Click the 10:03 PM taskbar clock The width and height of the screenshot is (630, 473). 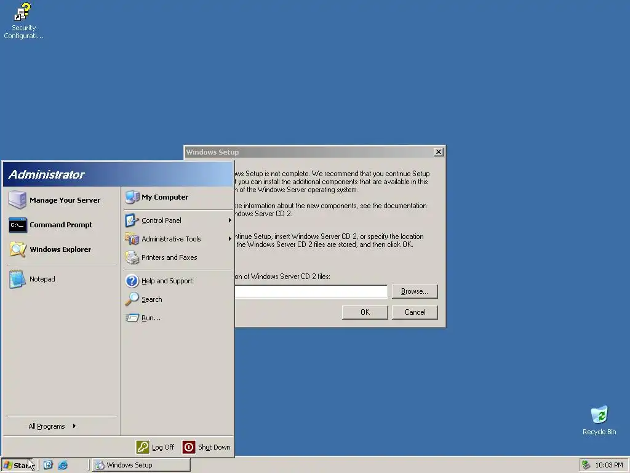(609, 465)
